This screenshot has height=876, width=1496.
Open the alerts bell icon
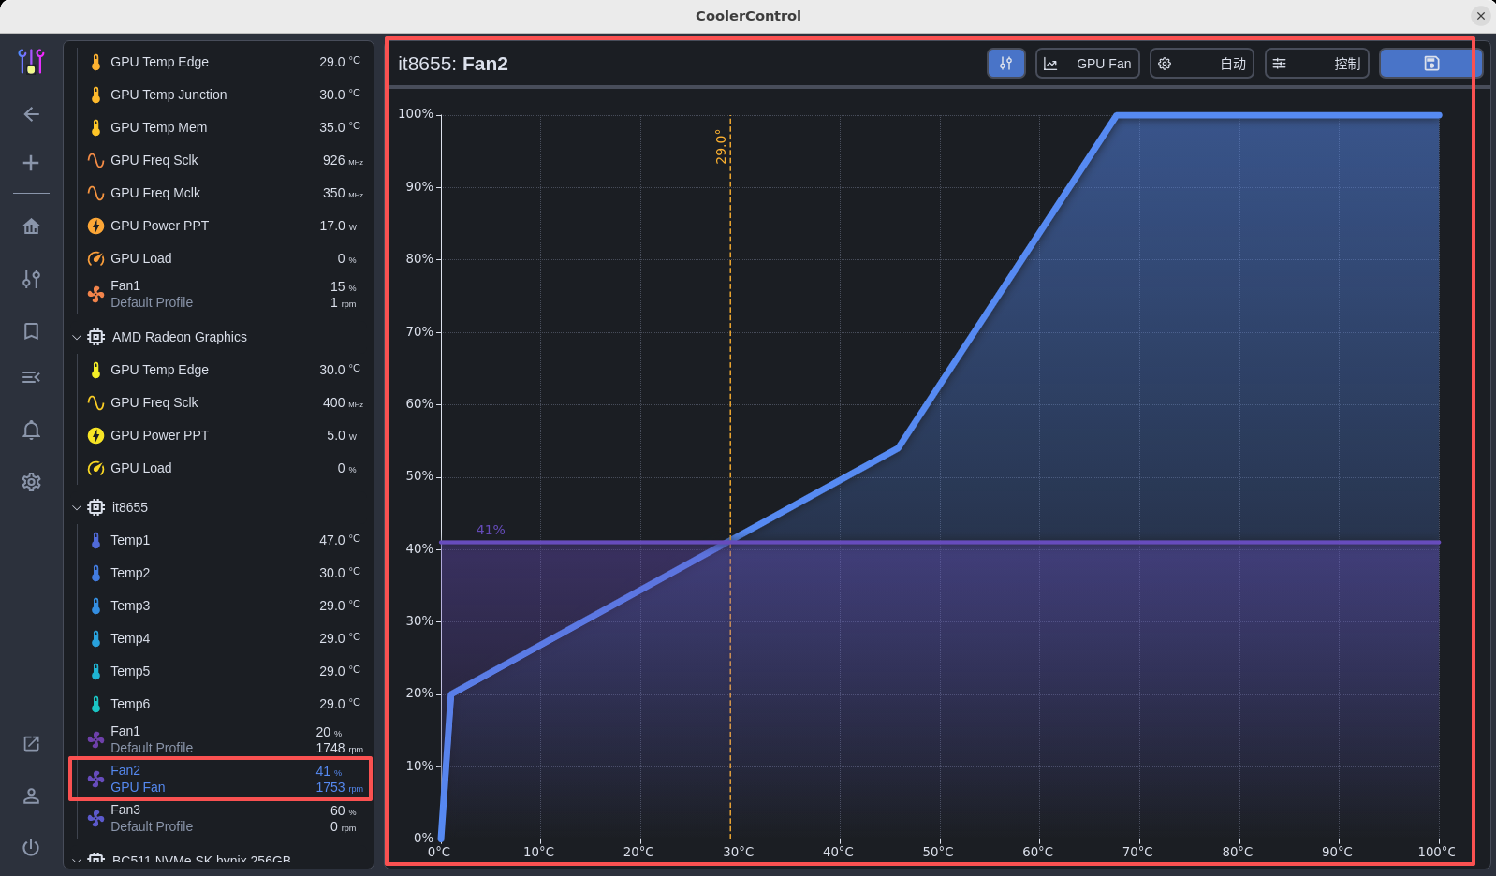click(x=31, y=430)
